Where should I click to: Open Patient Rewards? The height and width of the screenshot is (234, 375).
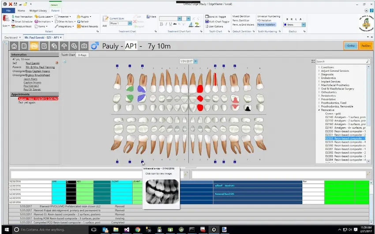pos(87,26)
